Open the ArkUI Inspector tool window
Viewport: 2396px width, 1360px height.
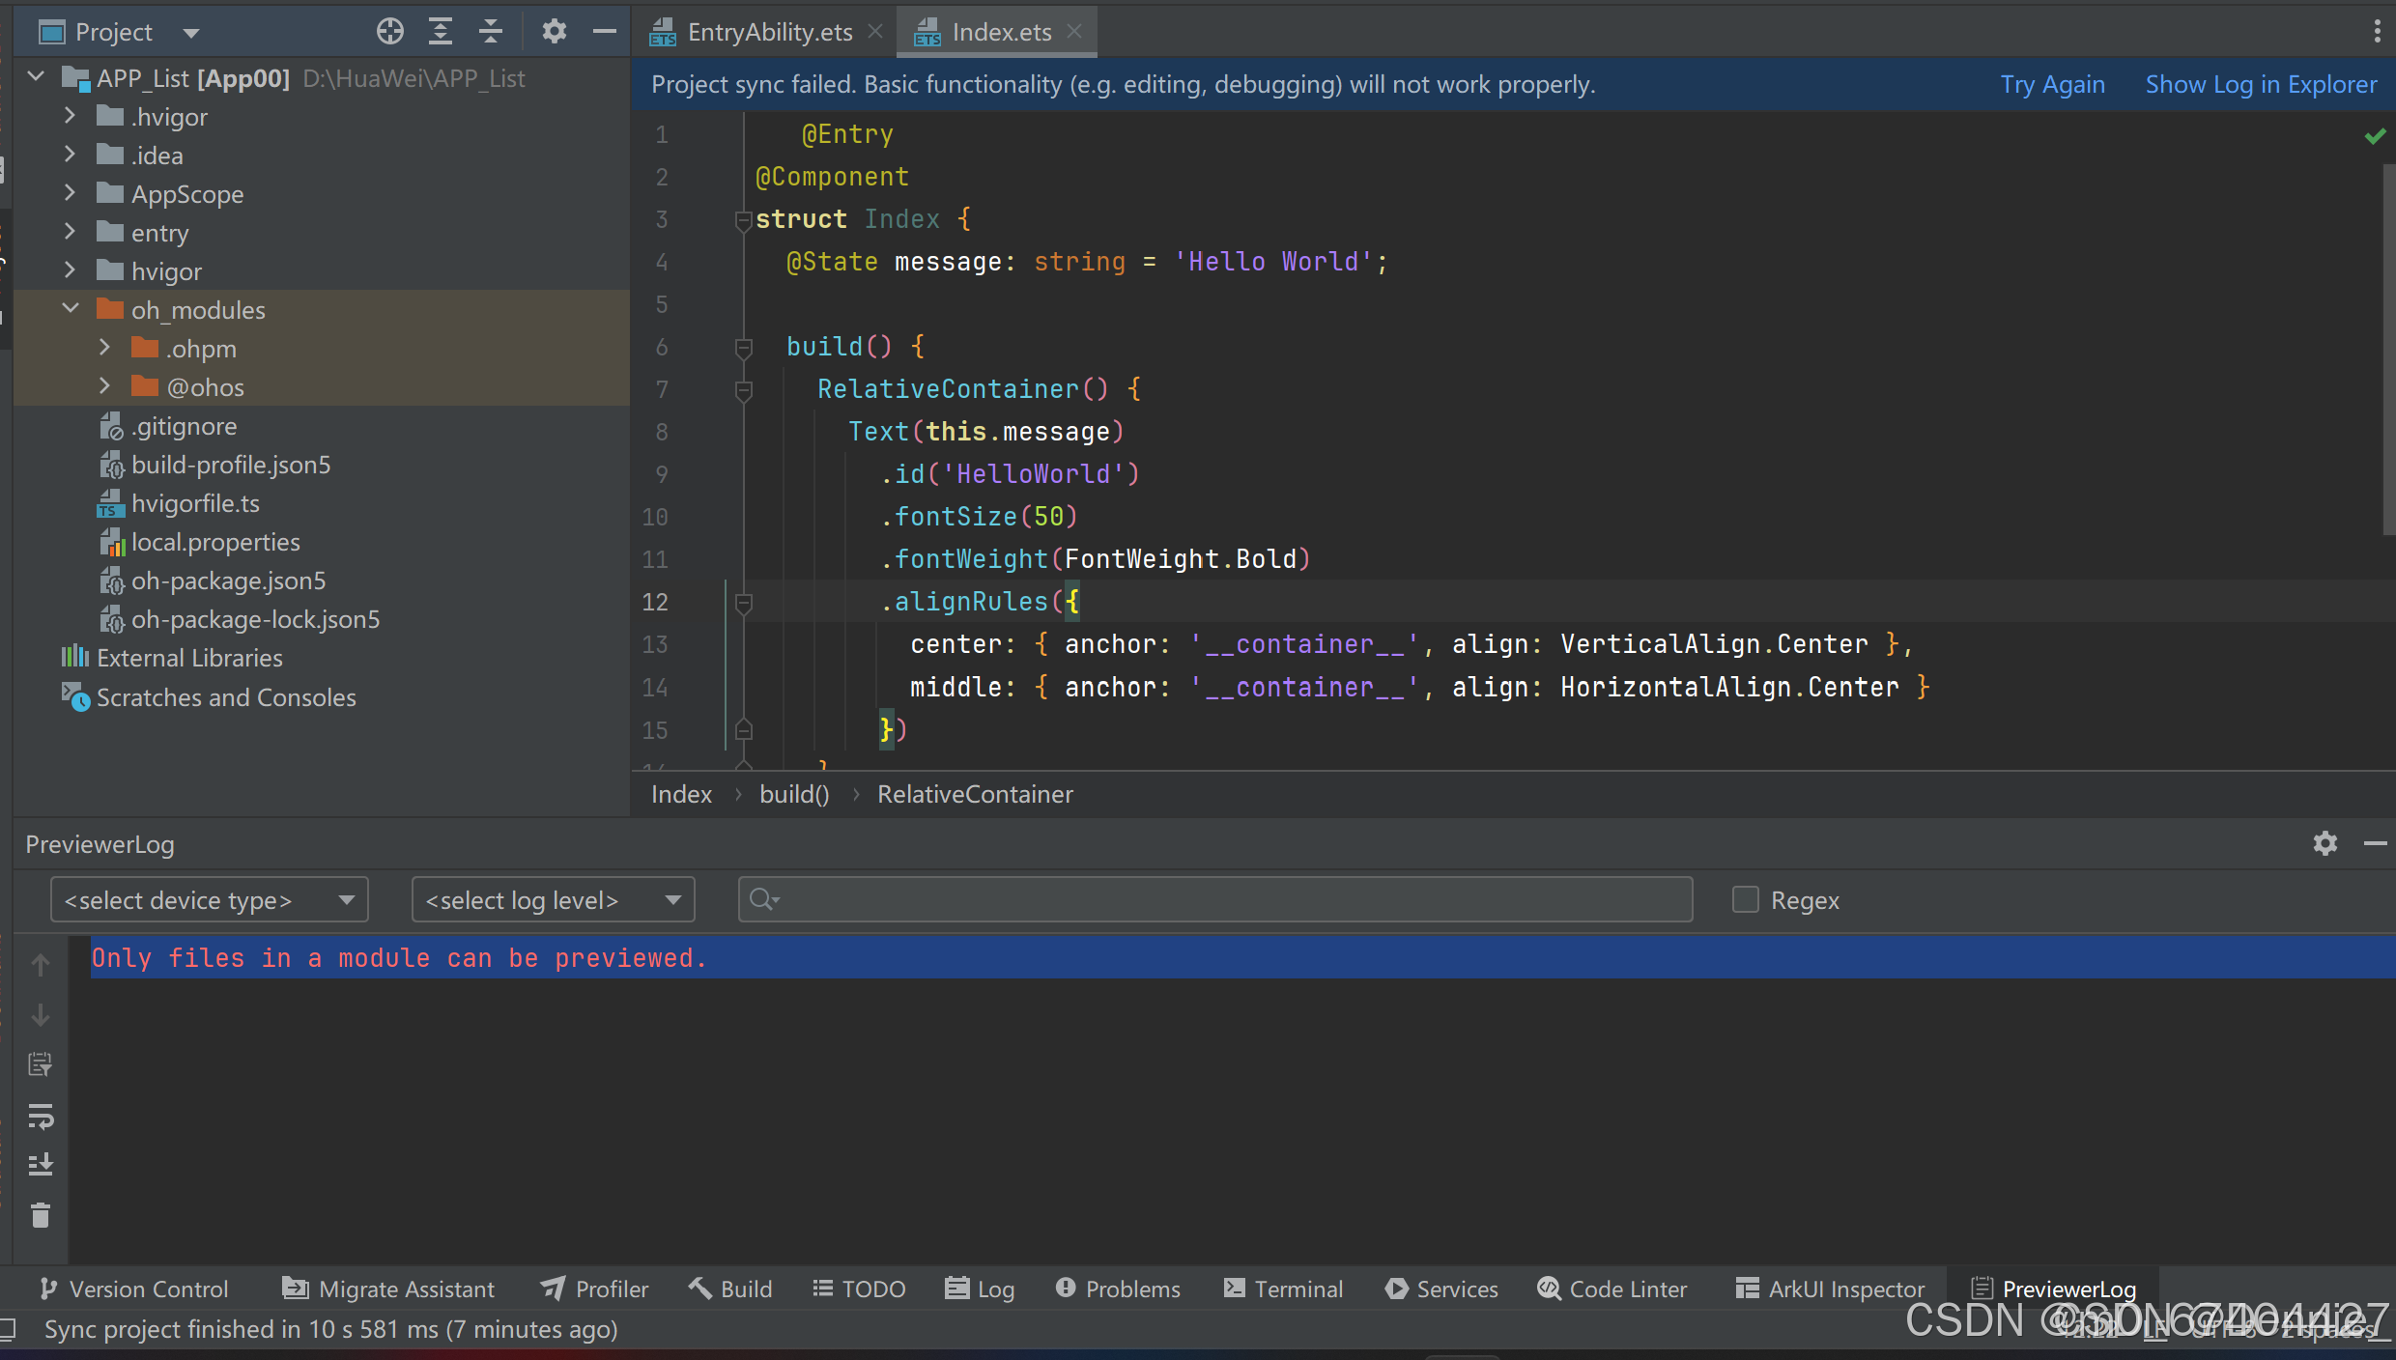[1829, 1289]
